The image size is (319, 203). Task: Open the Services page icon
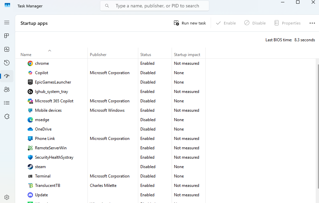tap(7, 116)
